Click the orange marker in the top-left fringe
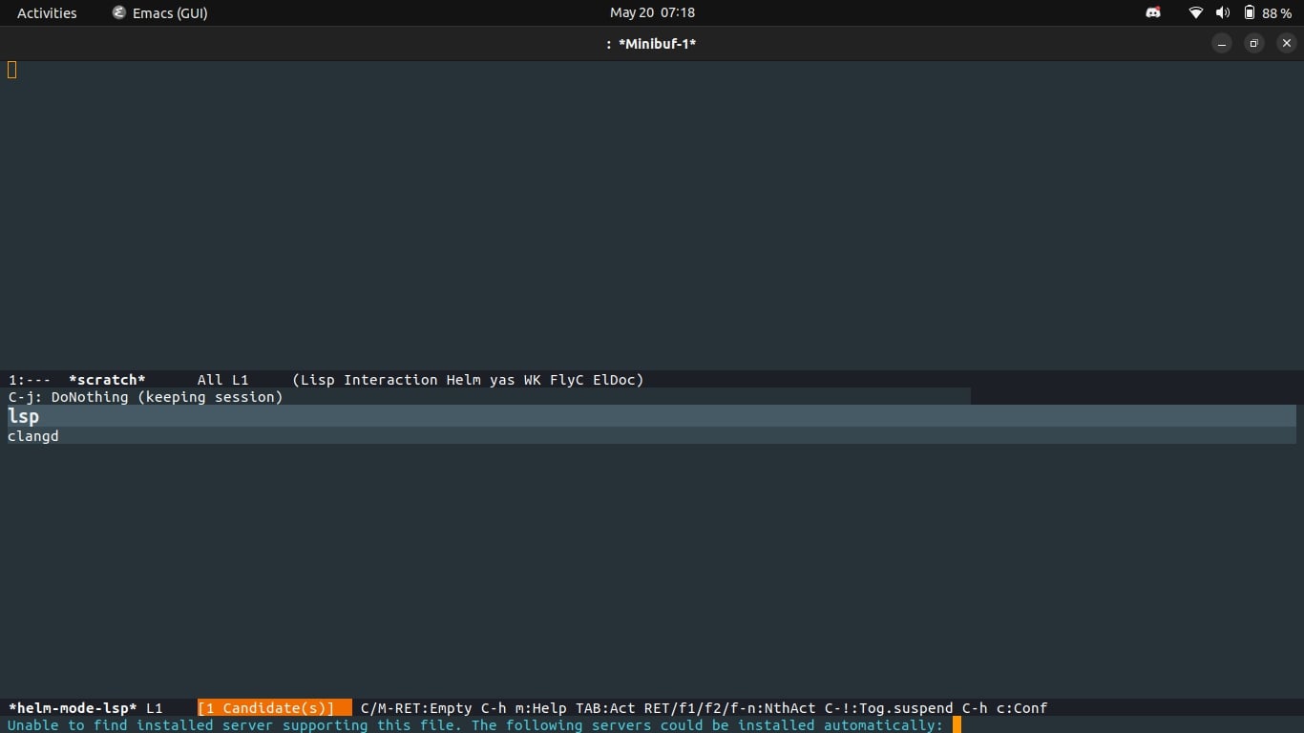This screenshot has width=1304, height=733. (x=11, y=69)
